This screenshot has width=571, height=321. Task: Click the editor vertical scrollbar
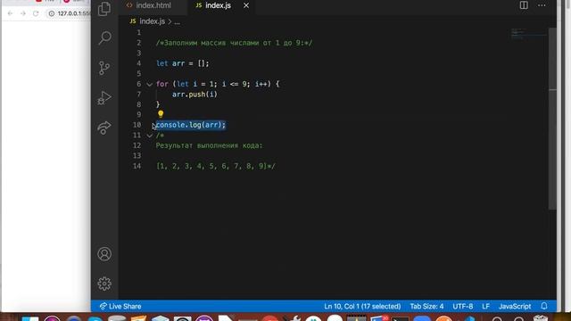[x=552, y=119]
